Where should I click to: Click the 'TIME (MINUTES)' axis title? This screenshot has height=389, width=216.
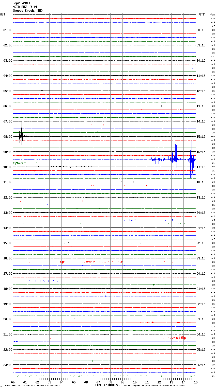[x=107, y=385]
